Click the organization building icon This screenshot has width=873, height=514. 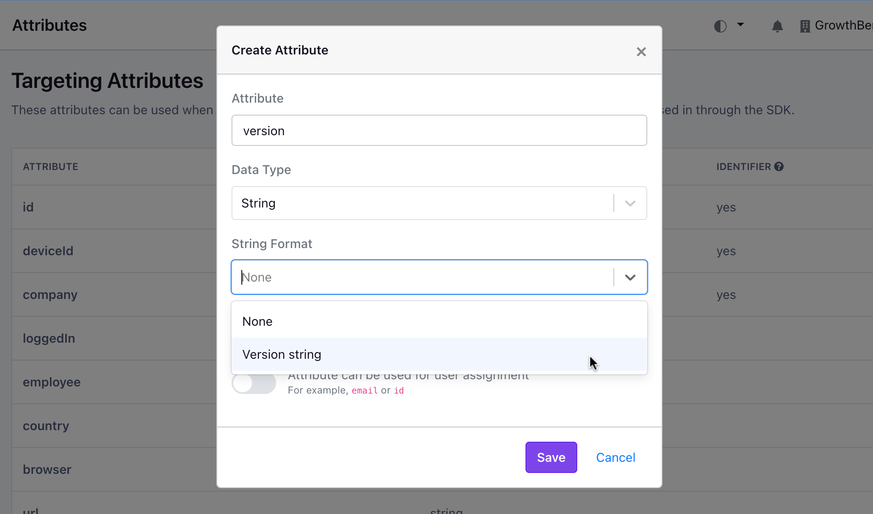(x=805, y=26)
